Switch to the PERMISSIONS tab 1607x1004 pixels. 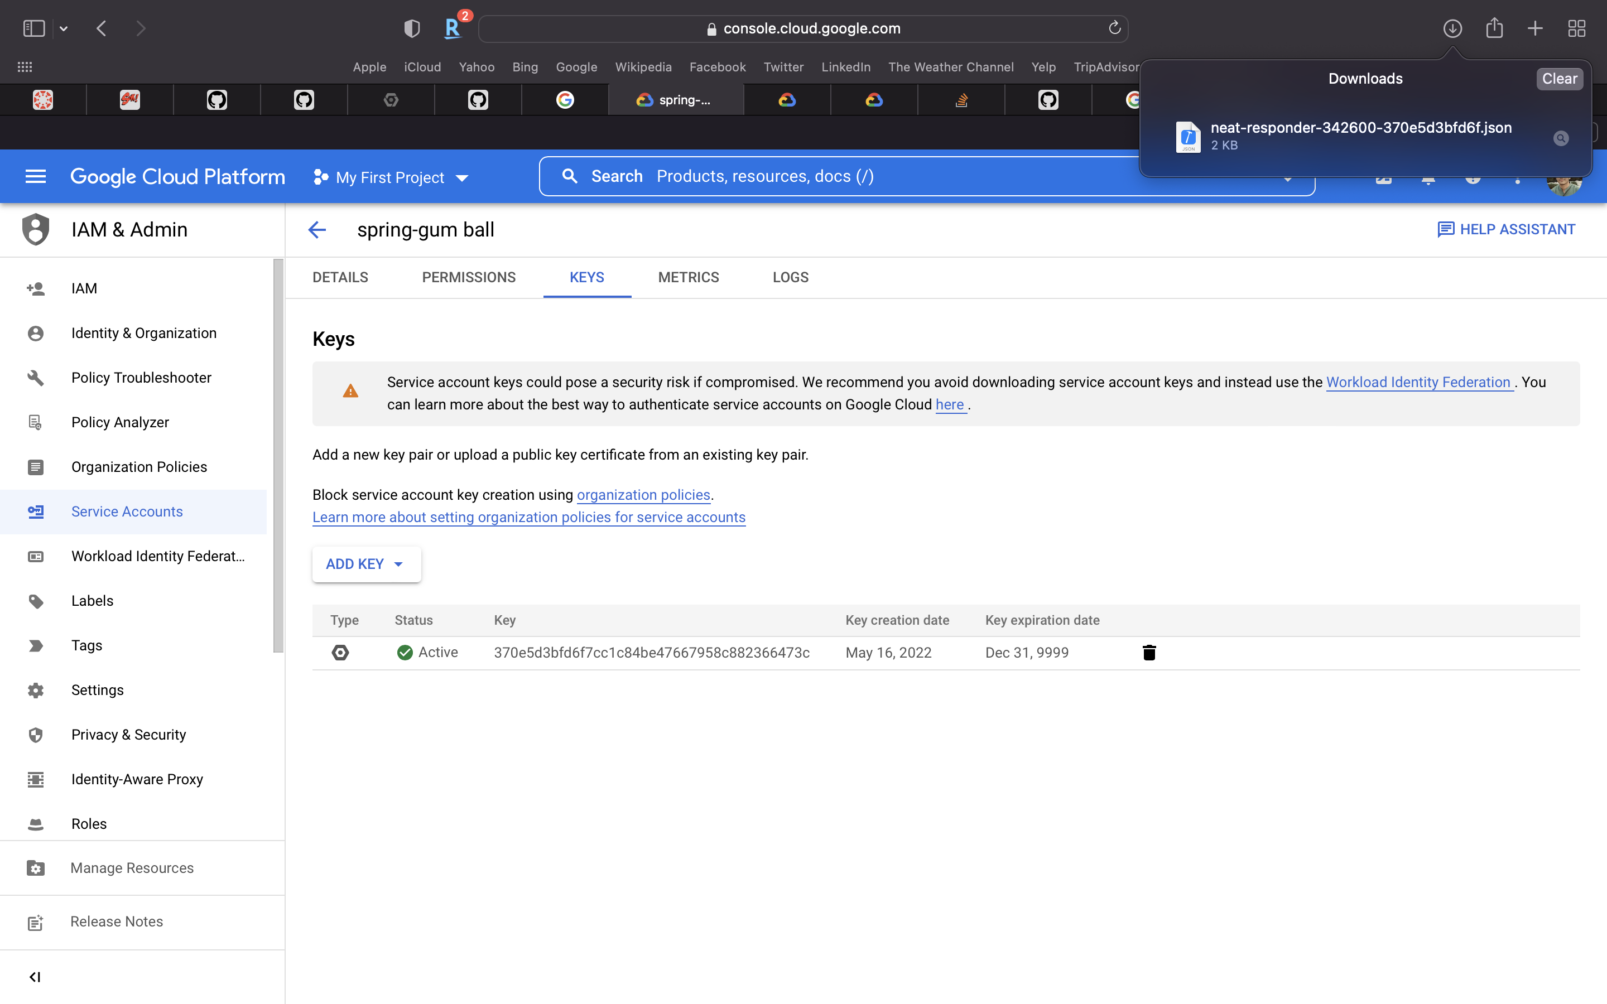click(468, 278)
